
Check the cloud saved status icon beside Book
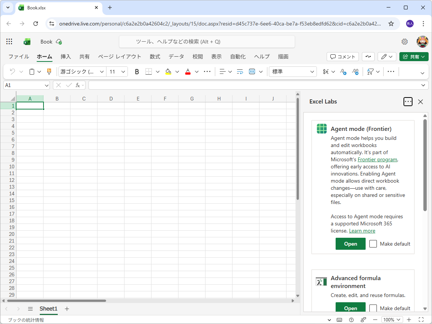[58, 42]
